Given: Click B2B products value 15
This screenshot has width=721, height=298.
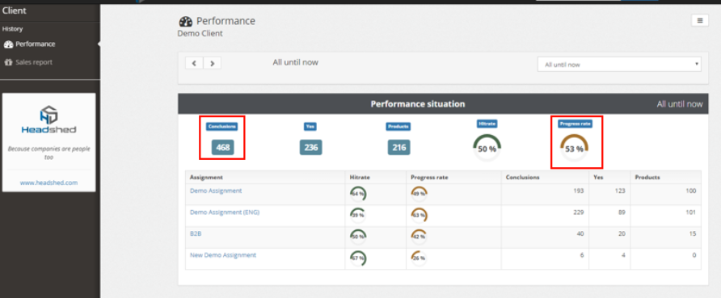Looking at the screenshot, I should [x=693, y=233].
